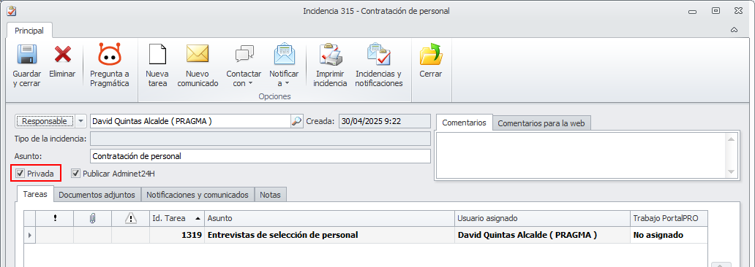The height and width of the screenshot is (267, 755).
Task: Click task id cell 1319
Action: 177,236
